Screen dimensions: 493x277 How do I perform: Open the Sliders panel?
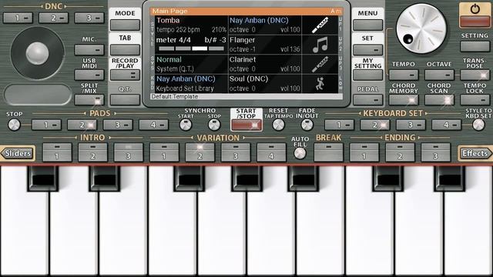18,153
